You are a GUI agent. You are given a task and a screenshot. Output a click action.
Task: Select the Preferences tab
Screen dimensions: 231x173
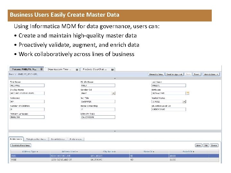point(76,139)
